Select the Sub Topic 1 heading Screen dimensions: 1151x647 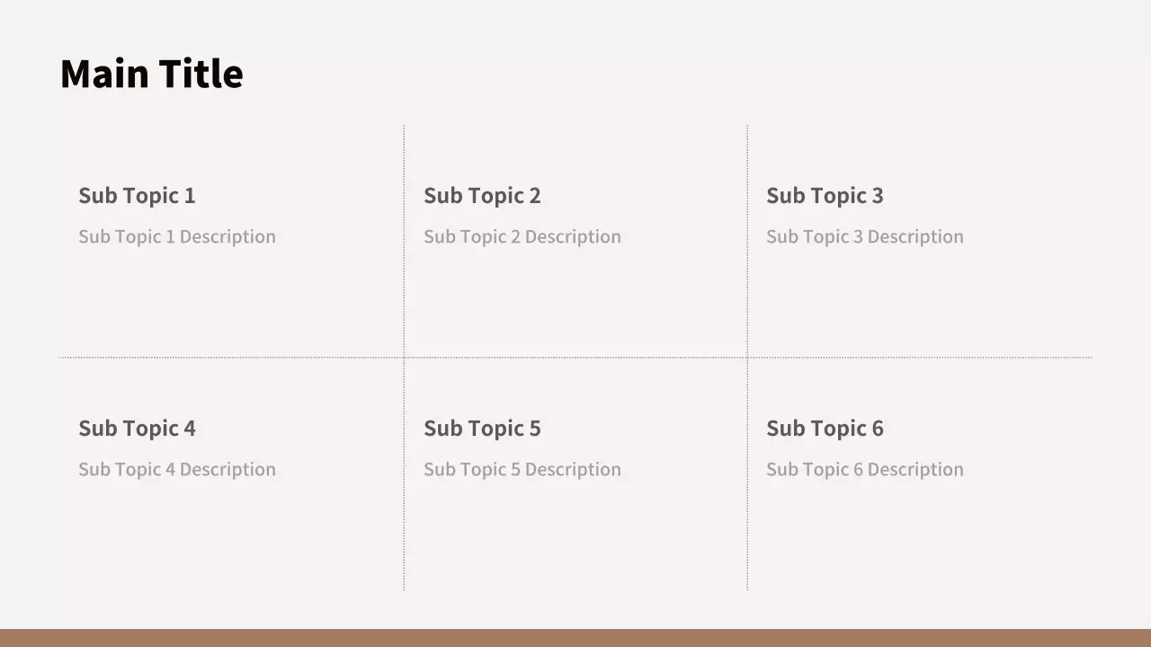coord(137,196)
